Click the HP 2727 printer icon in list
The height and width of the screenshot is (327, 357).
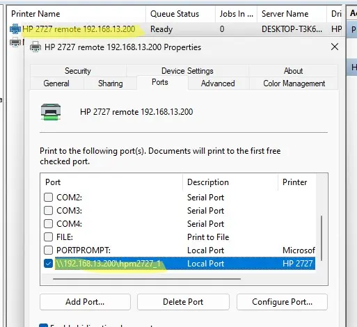point(15,29)
